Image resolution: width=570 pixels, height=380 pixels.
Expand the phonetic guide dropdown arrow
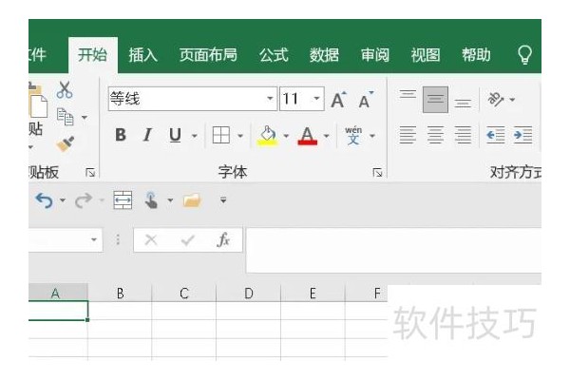pyautogui.click(x=372, y=136)
